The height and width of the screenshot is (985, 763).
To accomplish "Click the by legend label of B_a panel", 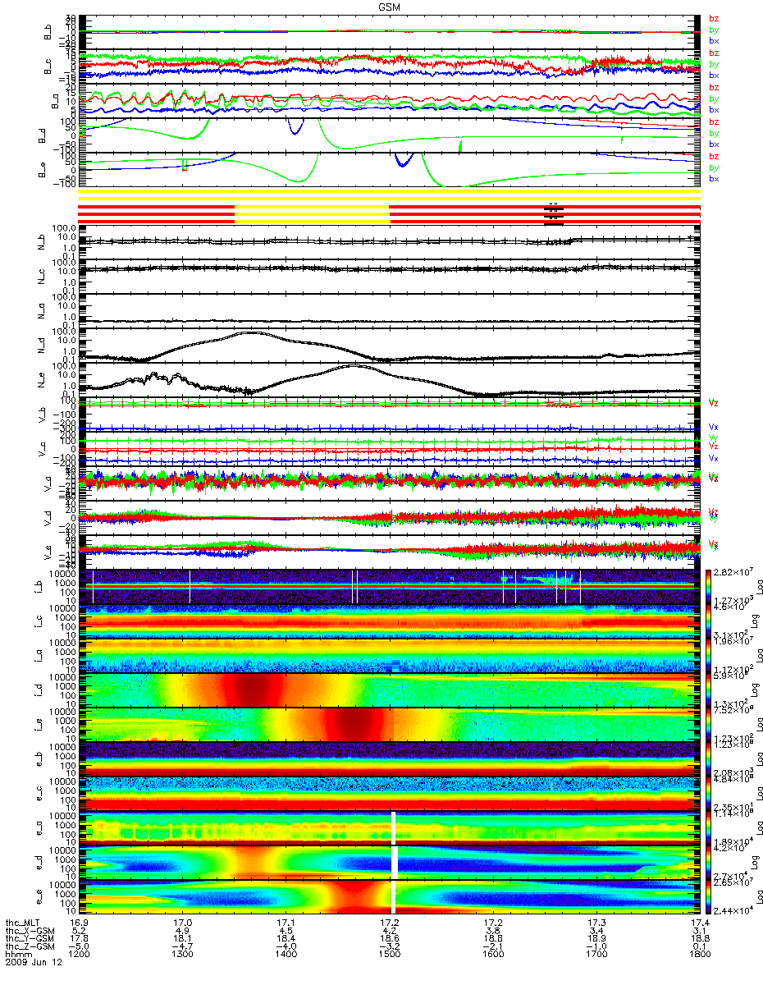I will tap(713, 98).
